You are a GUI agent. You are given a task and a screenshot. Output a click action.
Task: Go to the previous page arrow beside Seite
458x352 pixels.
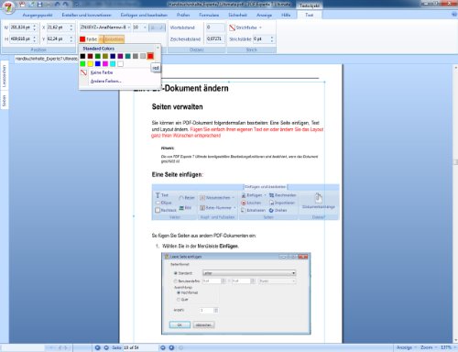tap(106, 347)
